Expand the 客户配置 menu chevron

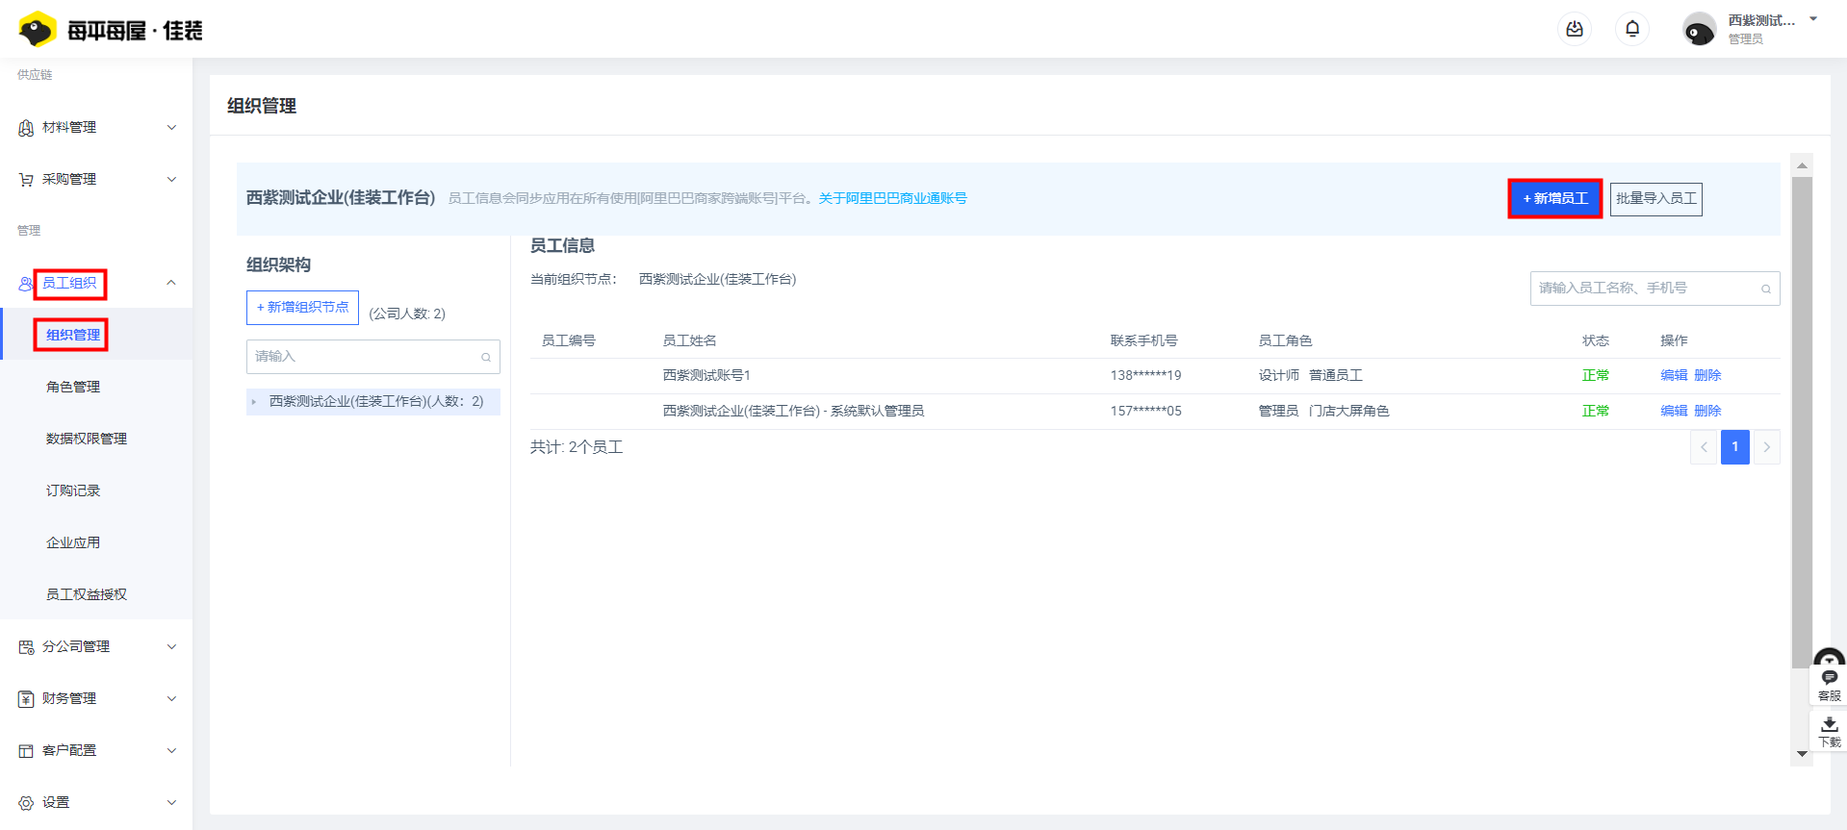pos(171,750)
